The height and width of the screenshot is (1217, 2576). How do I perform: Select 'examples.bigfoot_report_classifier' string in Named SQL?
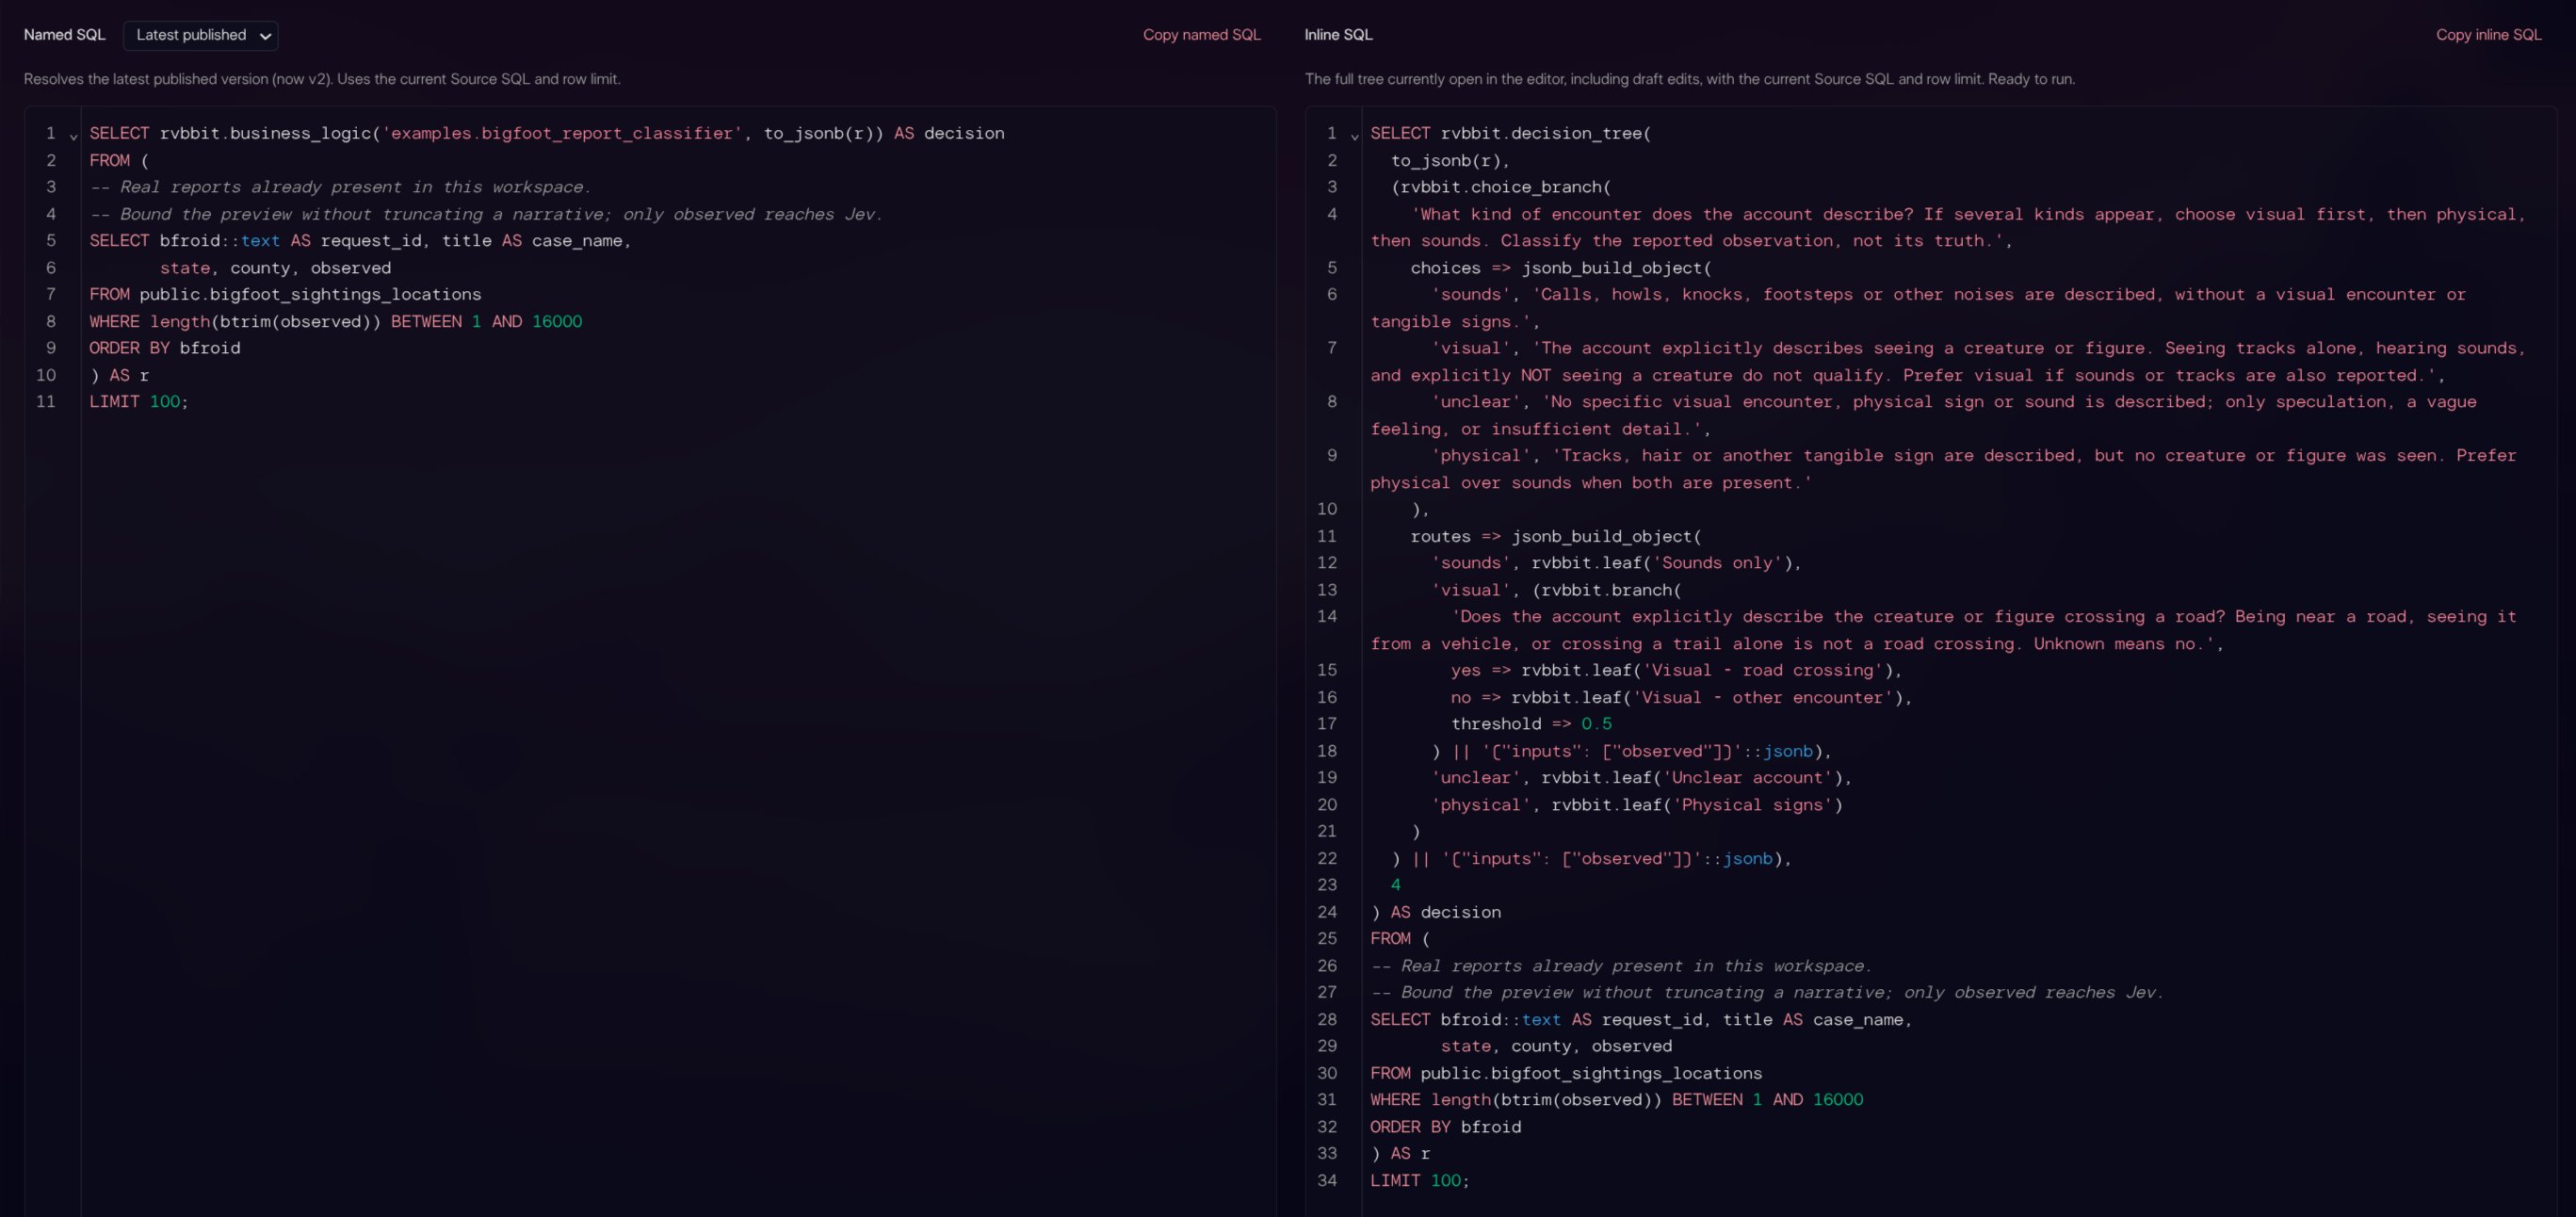(x=562, y=133)
